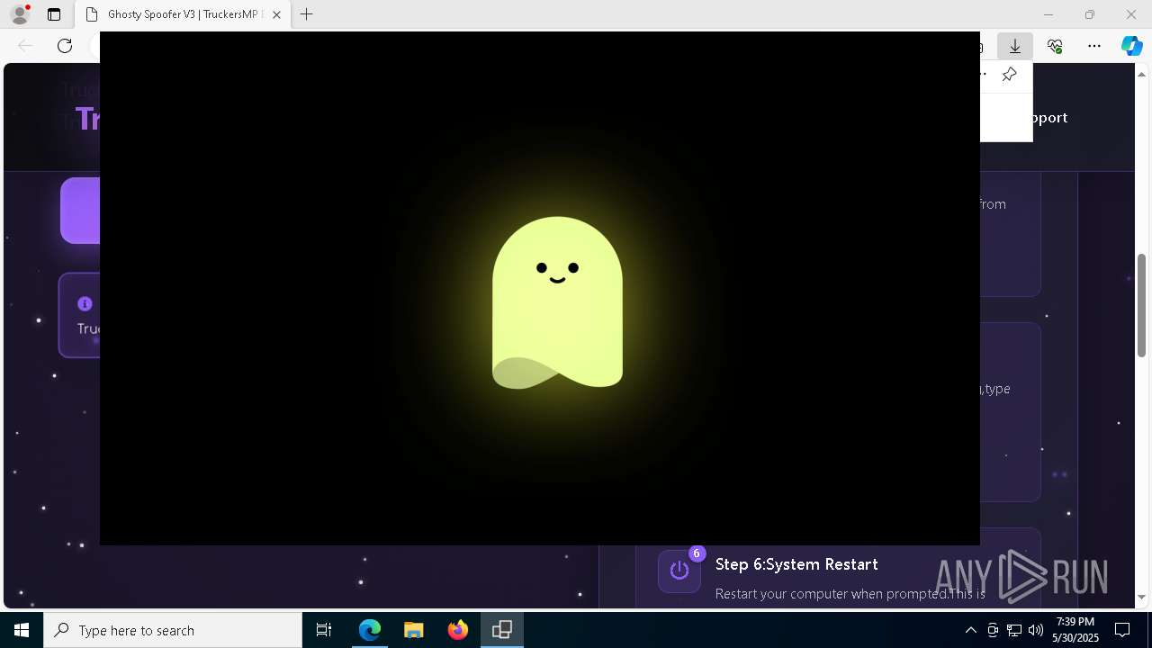Viewport: 1152px width, 648px height.
Task: Open the volume control tray icon
Action: [x=1036, y=630]
